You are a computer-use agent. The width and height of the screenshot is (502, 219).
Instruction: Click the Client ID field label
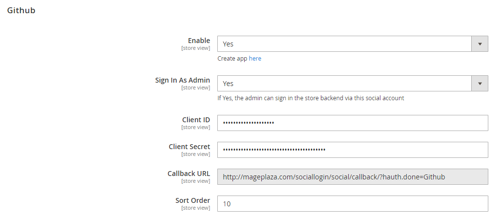196,120
